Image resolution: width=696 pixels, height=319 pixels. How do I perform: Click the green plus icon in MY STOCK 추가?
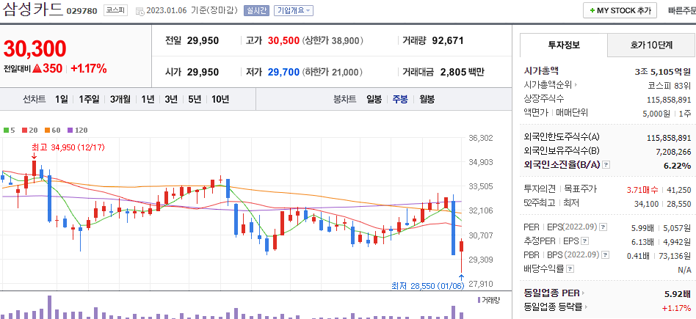click(592, 11)
